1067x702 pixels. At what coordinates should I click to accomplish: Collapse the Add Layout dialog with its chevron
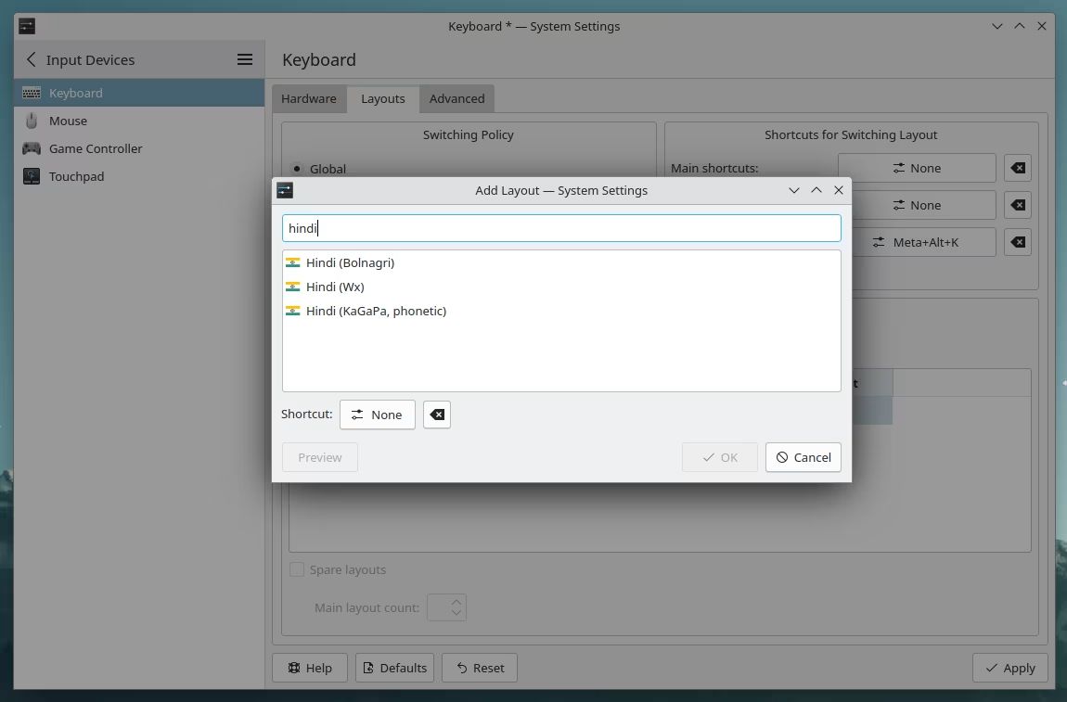click(794, 190)
